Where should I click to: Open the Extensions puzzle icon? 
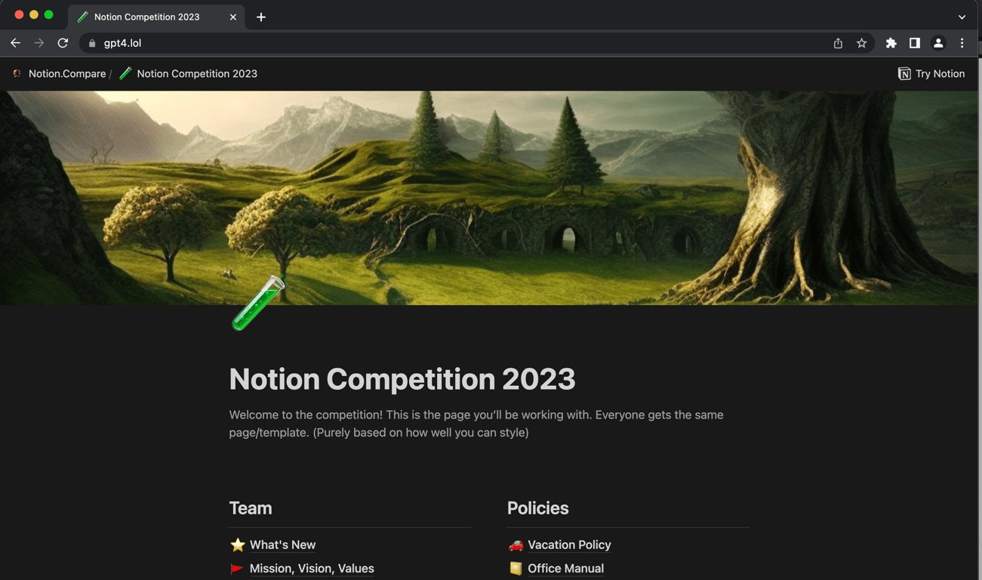point(891,43)
